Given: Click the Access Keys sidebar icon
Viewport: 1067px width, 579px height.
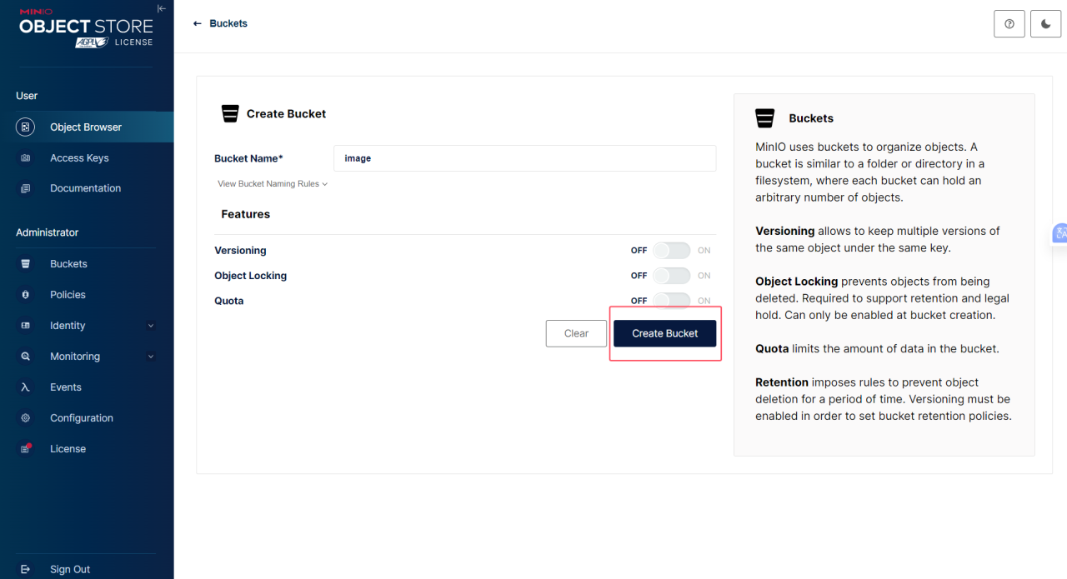Looking at the screenshot, I should pyautogui.click(x=26, y=157).
